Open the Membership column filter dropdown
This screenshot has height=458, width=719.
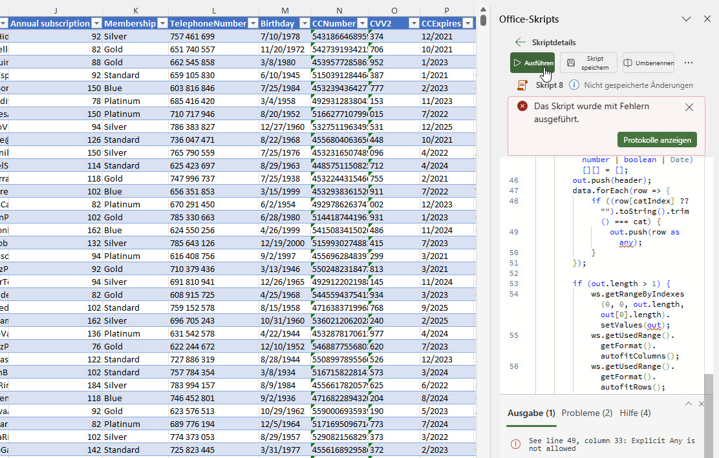pos(162,23)
